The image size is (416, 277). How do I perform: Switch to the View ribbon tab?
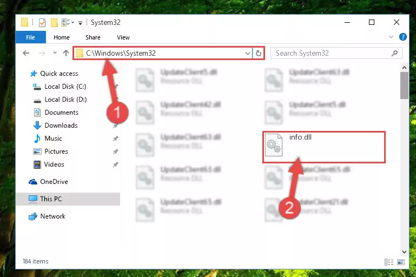[x=123, y=37]
